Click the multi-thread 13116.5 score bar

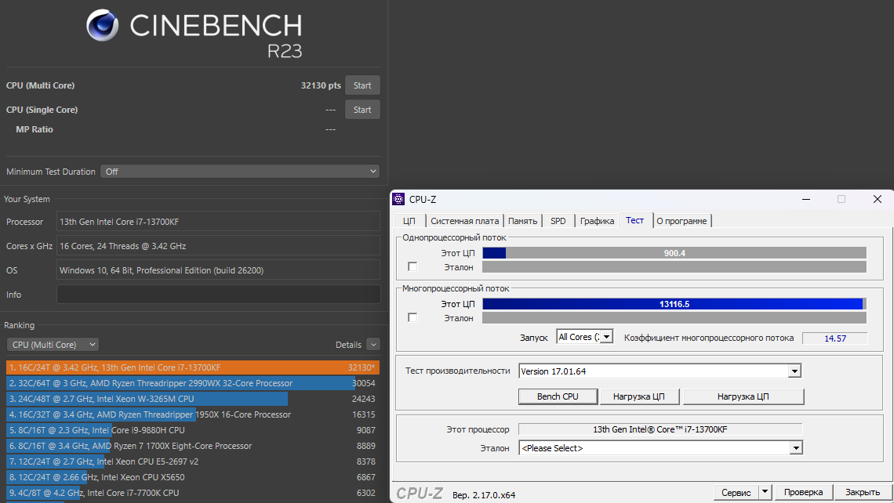click(x=674, y=304)
